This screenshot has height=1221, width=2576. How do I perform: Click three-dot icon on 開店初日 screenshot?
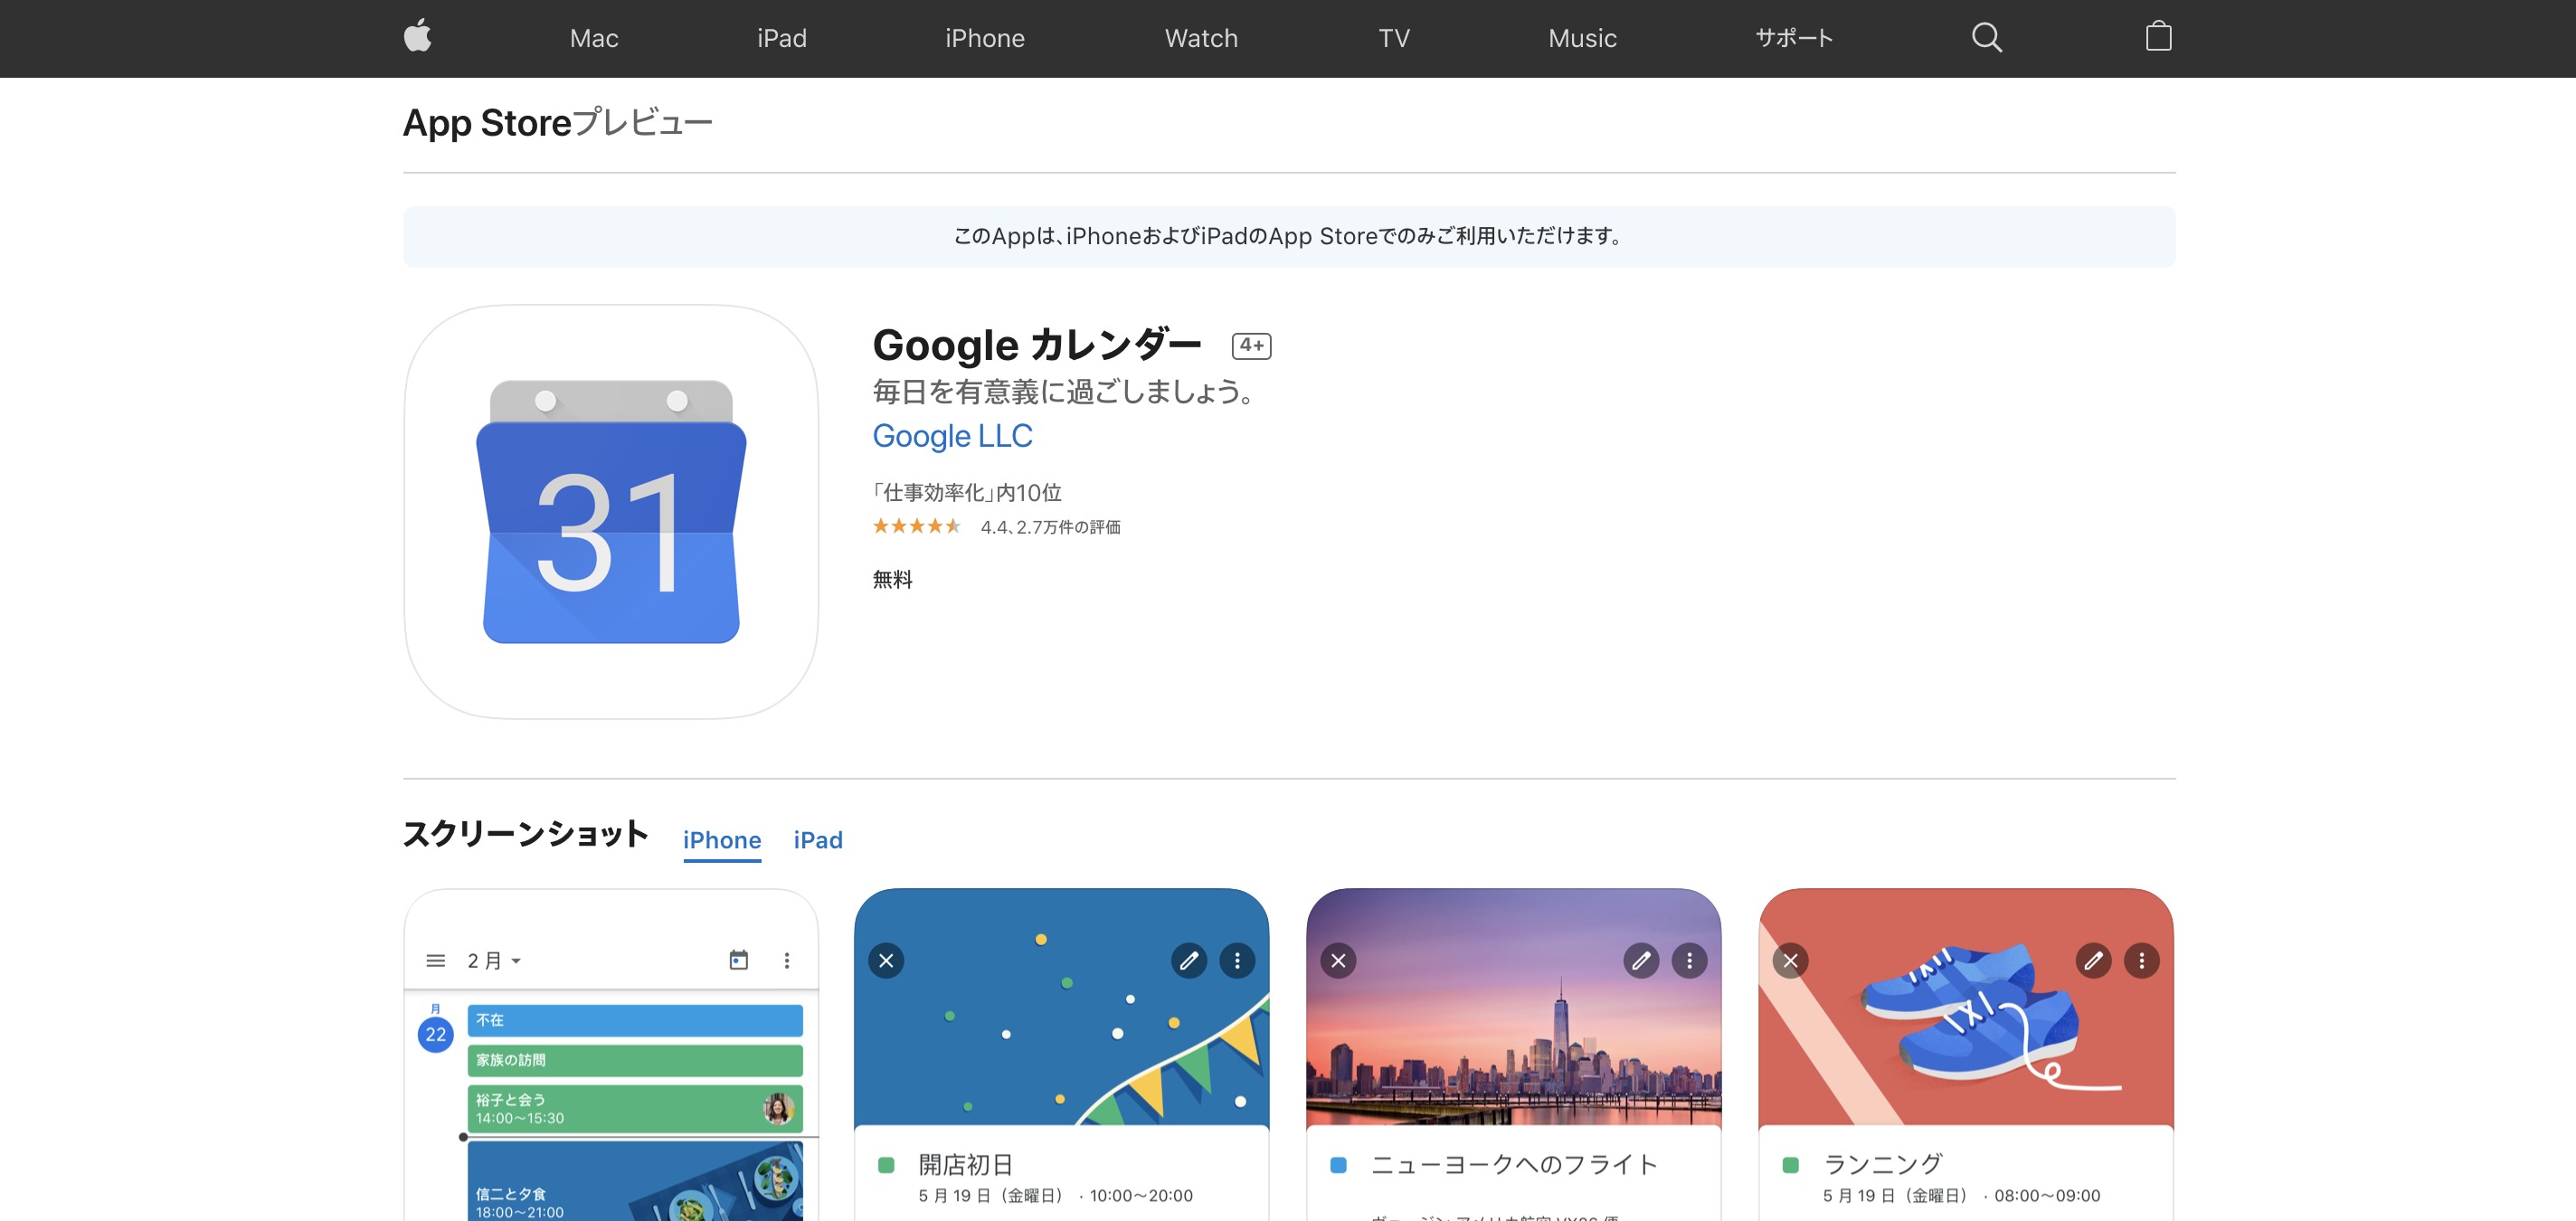[1237, 960]
